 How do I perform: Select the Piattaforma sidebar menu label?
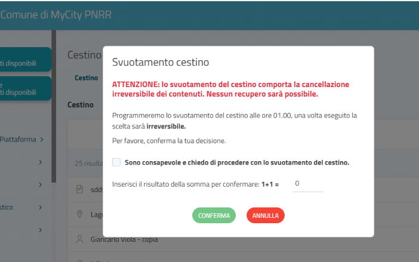18,140
